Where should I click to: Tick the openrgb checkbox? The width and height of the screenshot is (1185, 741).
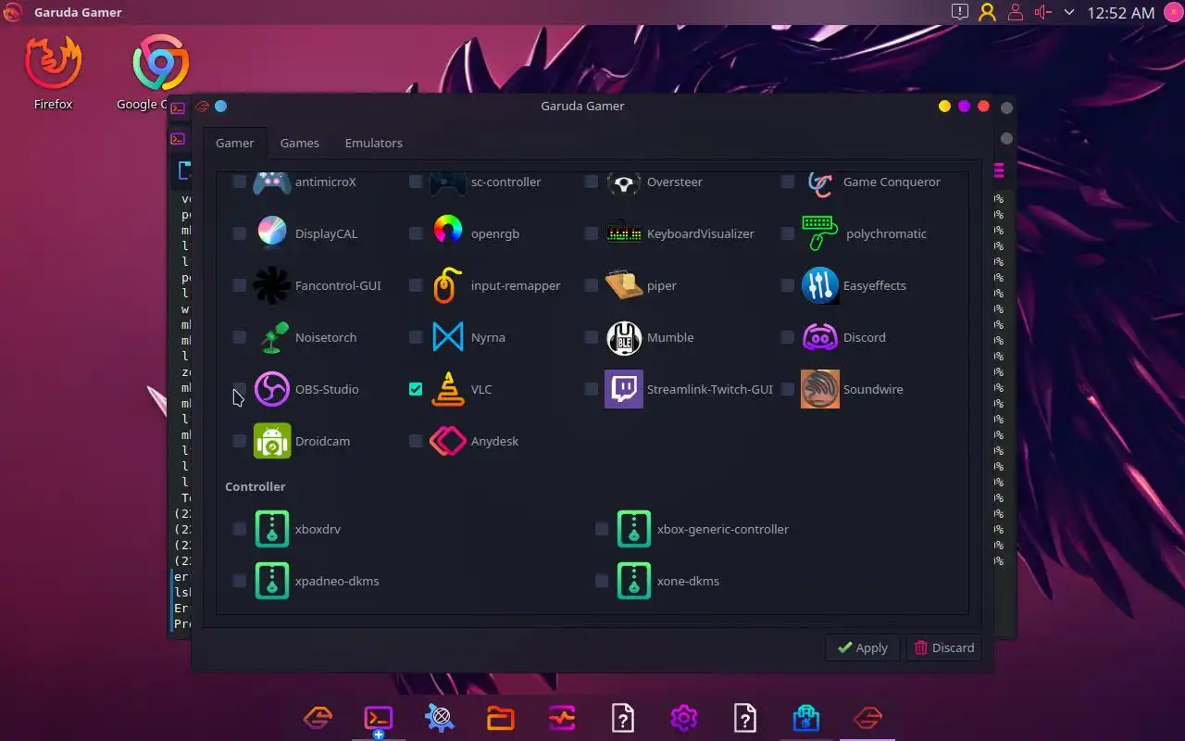[x=416, y=233]
